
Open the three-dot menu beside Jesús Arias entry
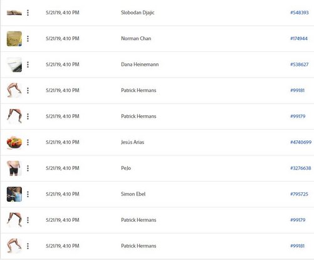pyautogui.click(x=28, y=142)
